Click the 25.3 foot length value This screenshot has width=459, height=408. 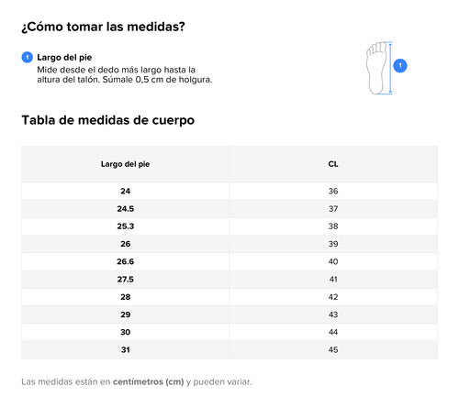click(x=126, y=226)
